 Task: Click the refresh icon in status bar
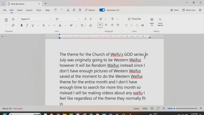[x=158, y=108]
